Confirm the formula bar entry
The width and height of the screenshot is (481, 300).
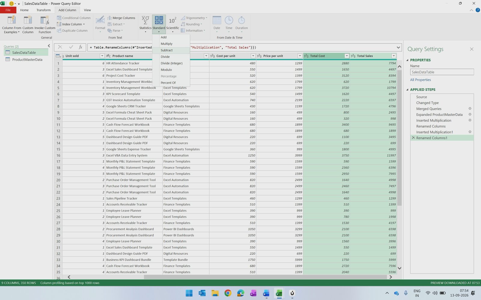(71, 47)
